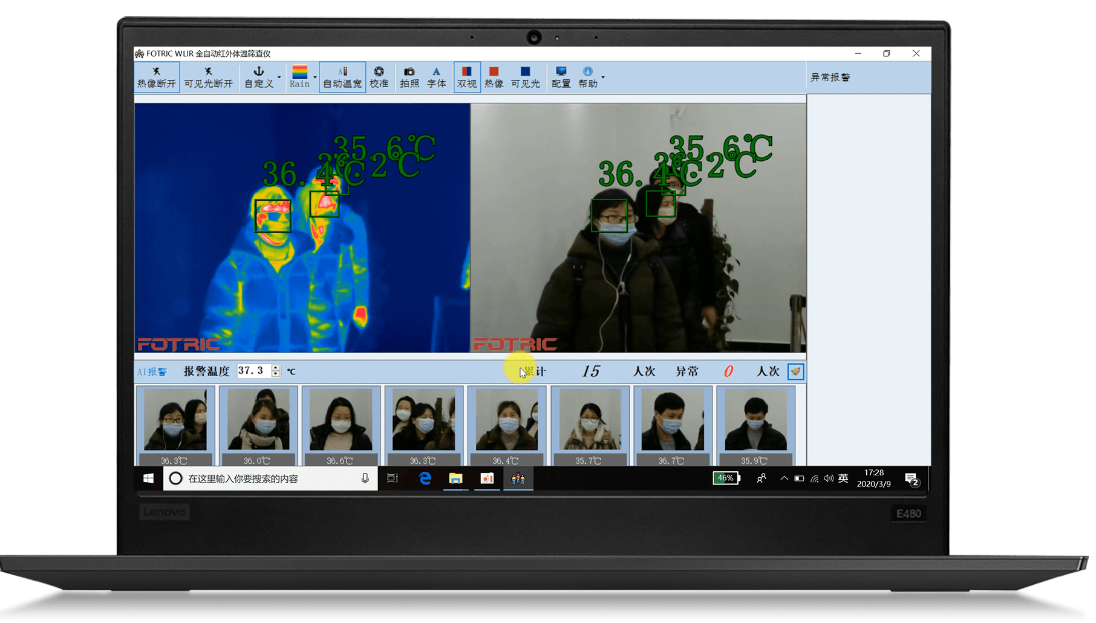
Task: Open Task View on the taskbar
Action: coord(393,478)
